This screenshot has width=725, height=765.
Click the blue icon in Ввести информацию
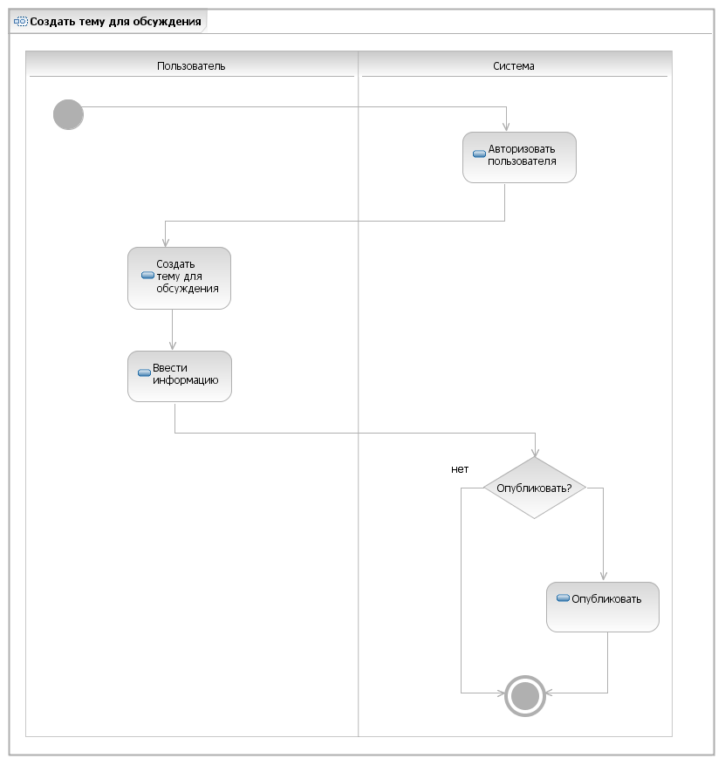145,373
